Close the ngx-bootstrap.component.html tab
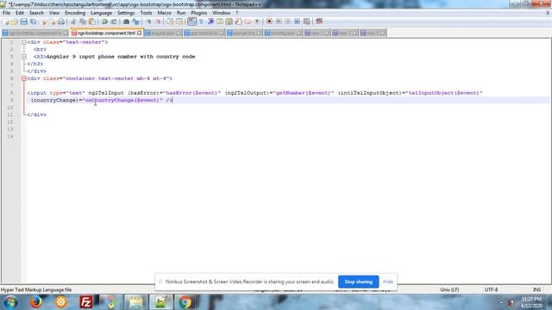The height and width of the screenshot is (310, 552). (139, 33)
